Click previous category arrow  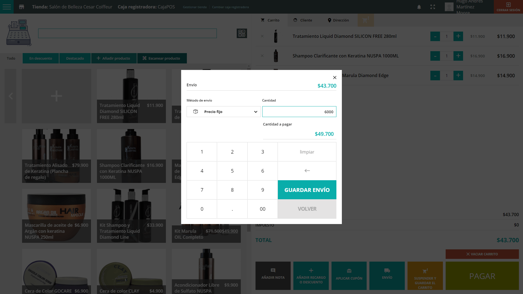coord(11,96)
